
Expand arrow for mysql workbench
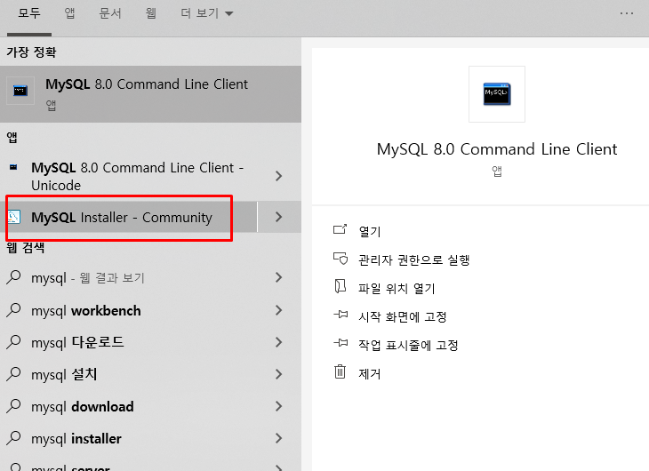click(x=279, y=310)
